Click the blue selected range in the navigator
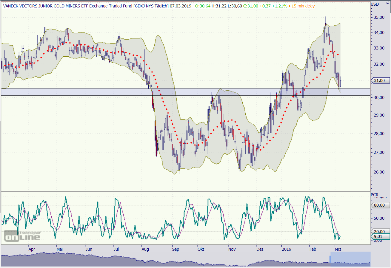The width and height of the screenshot is (391, 268). point(350,259)
